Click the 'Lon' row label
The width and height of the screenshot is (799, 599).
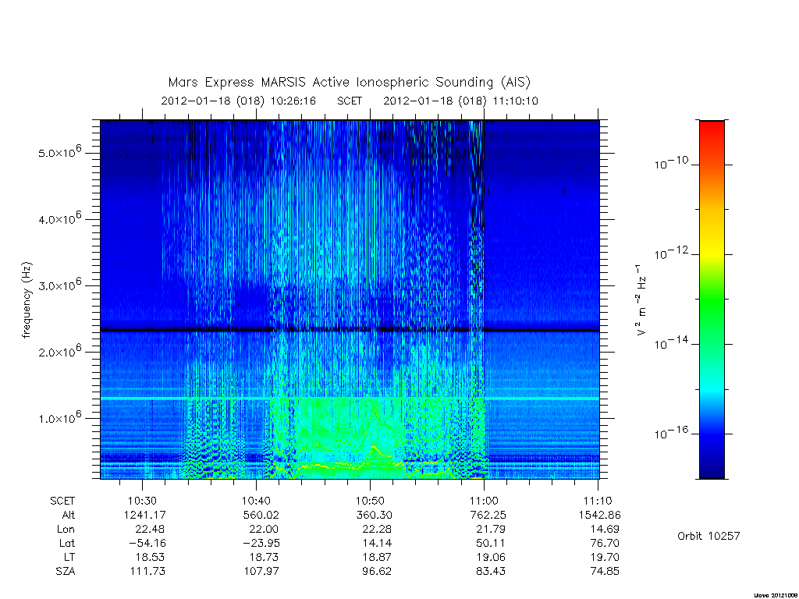click(x=66, y=530)
